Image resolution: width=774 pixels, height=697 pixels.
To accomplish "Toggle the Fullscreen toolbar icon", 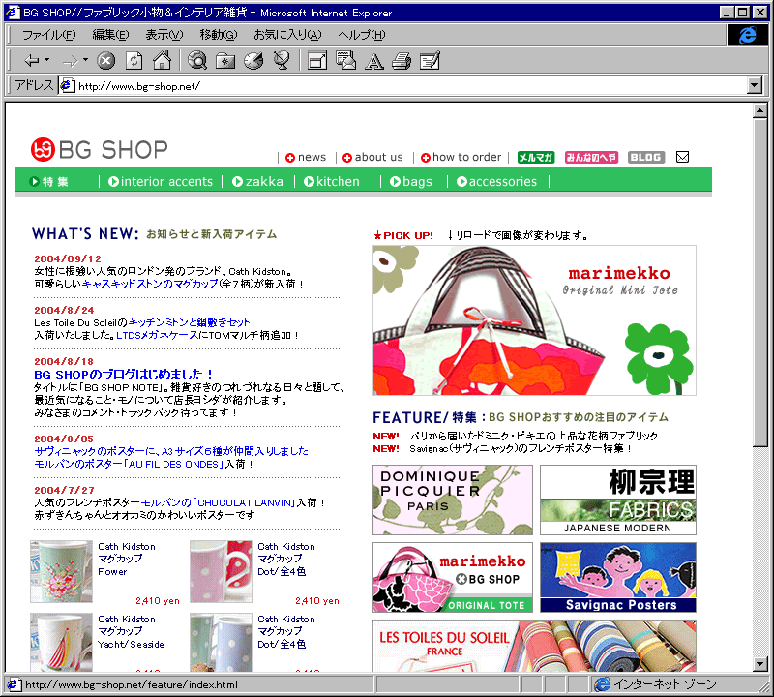I will tap(317, 61).
